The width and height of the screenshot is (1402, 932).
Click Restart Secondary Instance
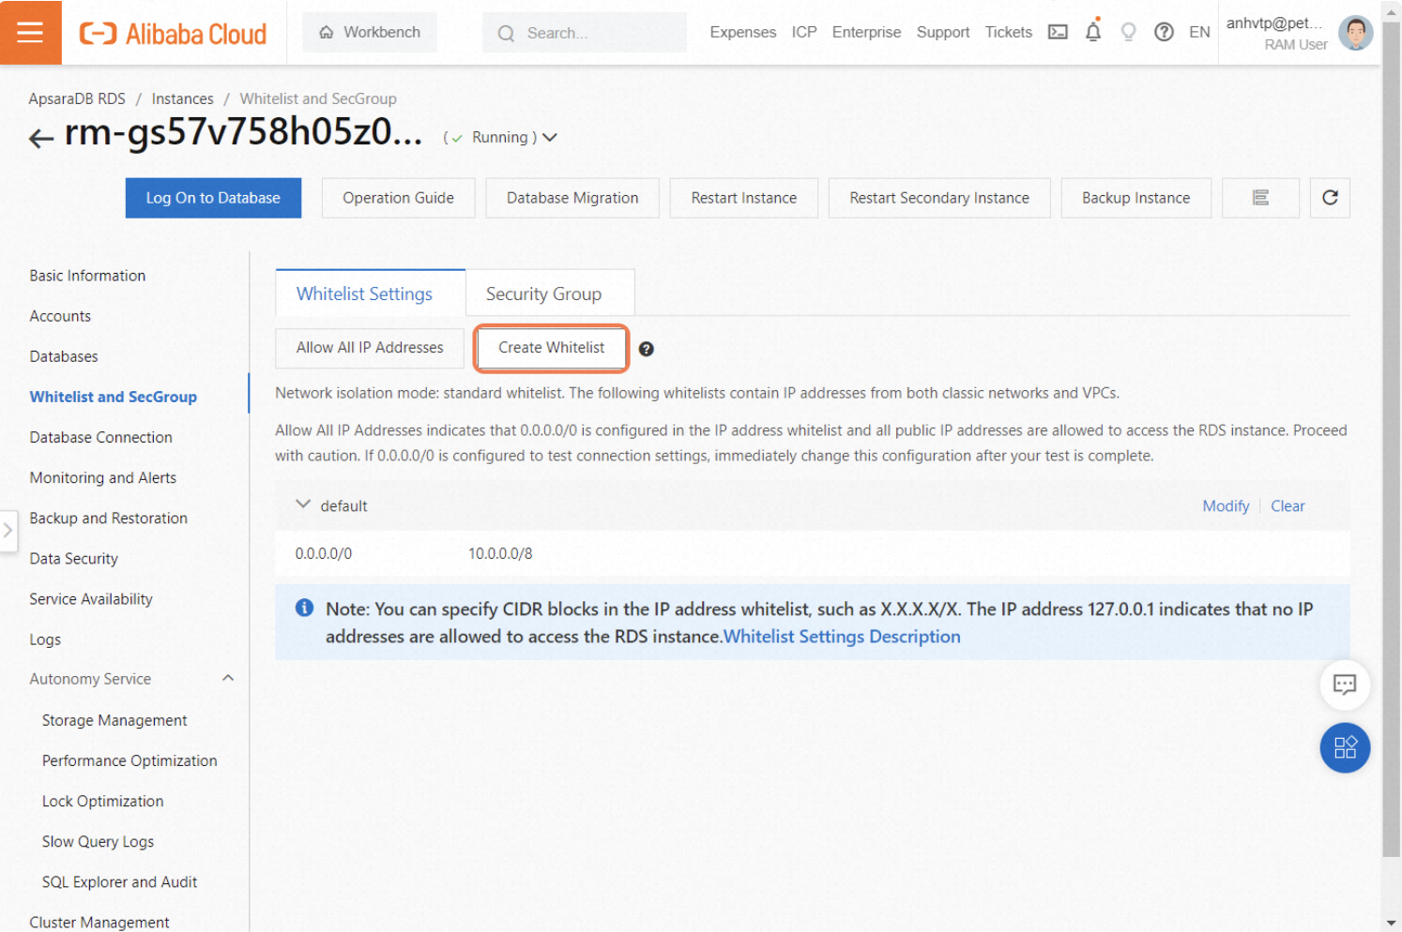point(938,198)
